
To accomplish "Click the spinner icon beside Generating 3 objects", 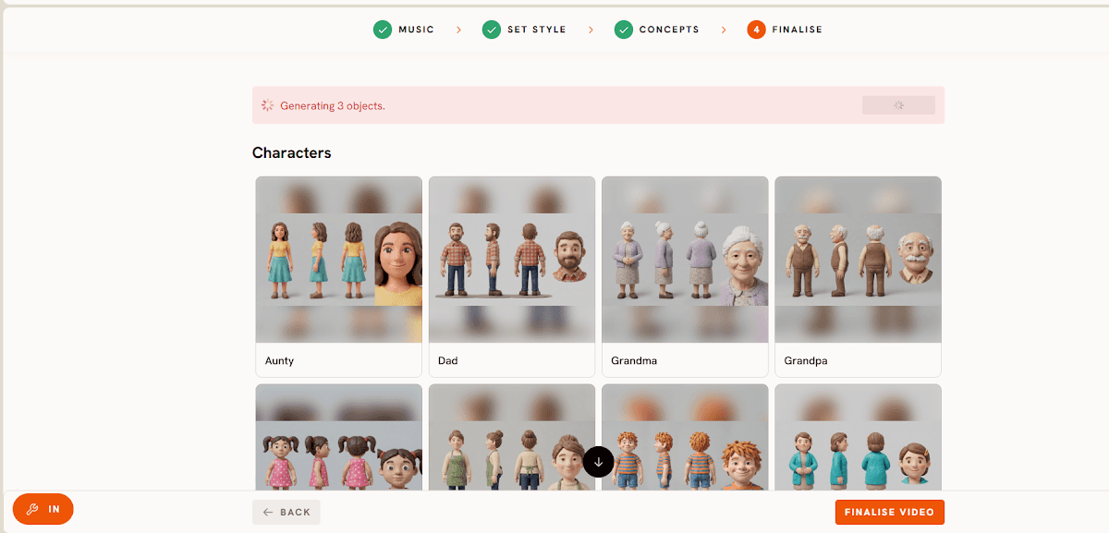I will 268,105.
